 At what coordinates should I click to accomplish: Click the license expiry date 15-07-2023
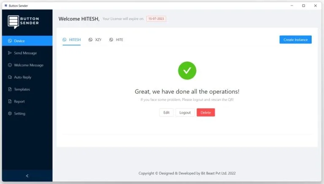coord(156,19)
